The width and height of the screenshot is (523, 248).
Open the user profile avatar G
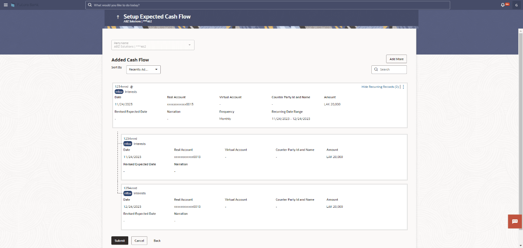point(516,5)
